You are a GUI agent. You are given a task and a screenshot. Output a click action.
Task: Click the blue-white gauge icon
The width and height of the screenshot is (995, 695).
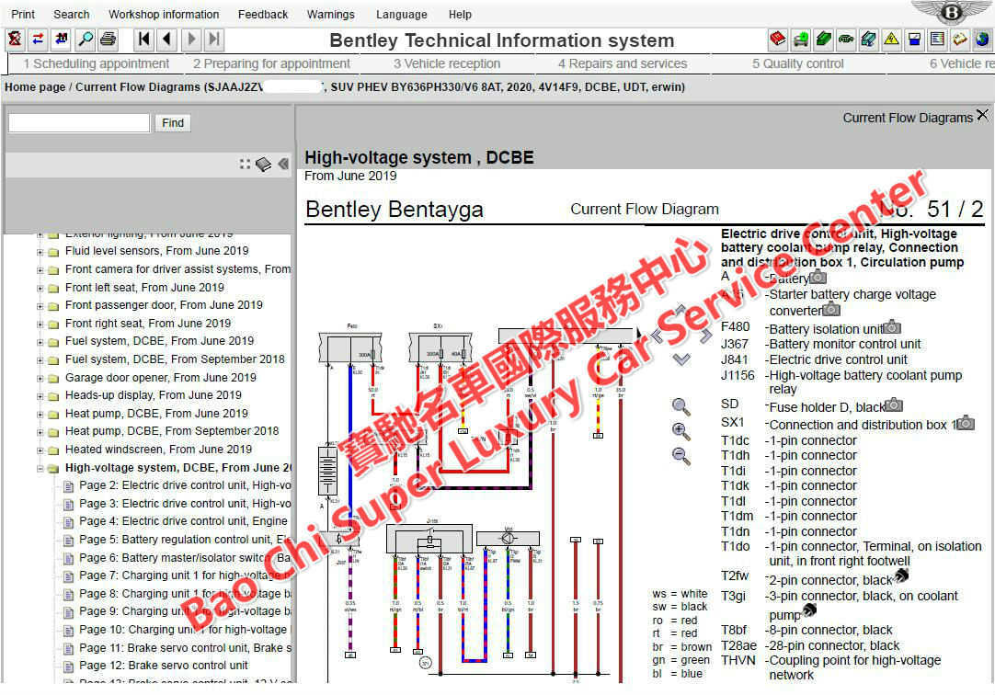tap(914, 40)
